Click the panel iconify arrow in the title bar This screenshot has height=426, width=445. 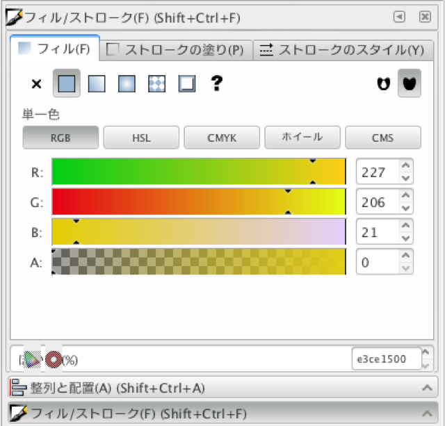pos(400,17)
